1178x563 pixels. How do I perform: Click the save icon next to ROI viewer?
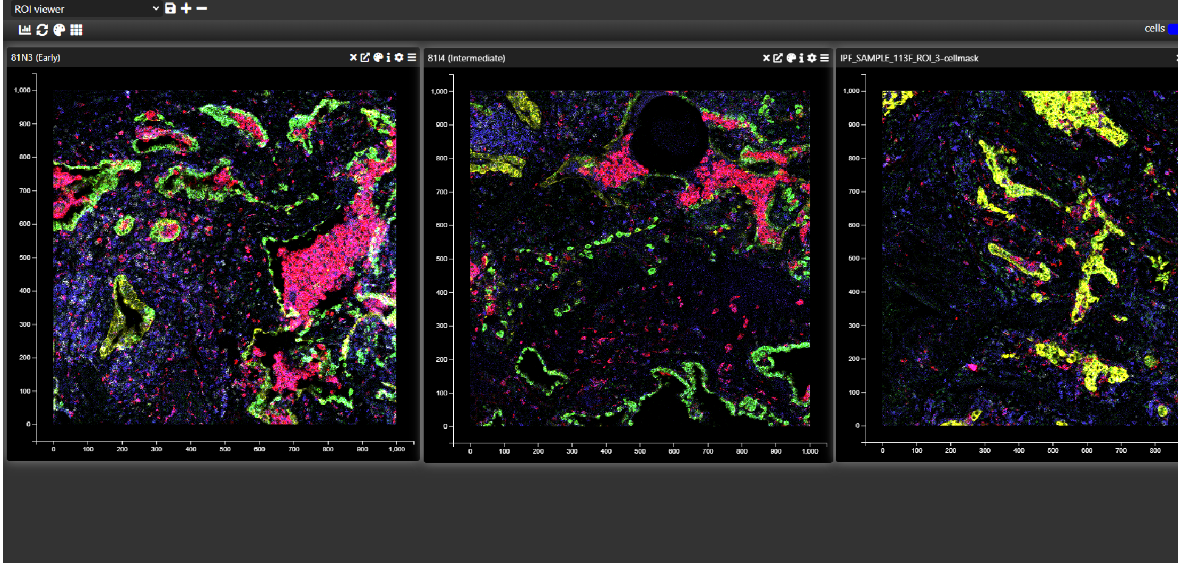[170, 9]
